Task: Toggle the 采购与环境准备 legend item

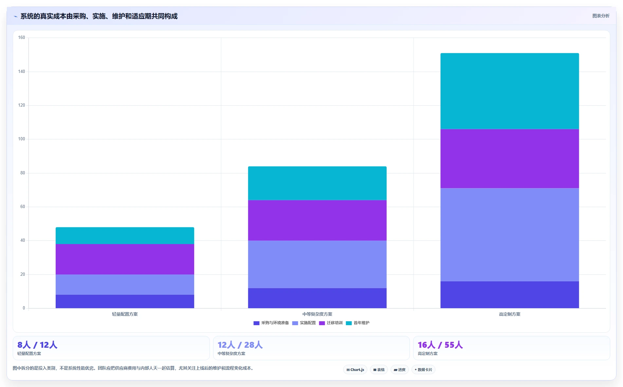Action: 271,323
